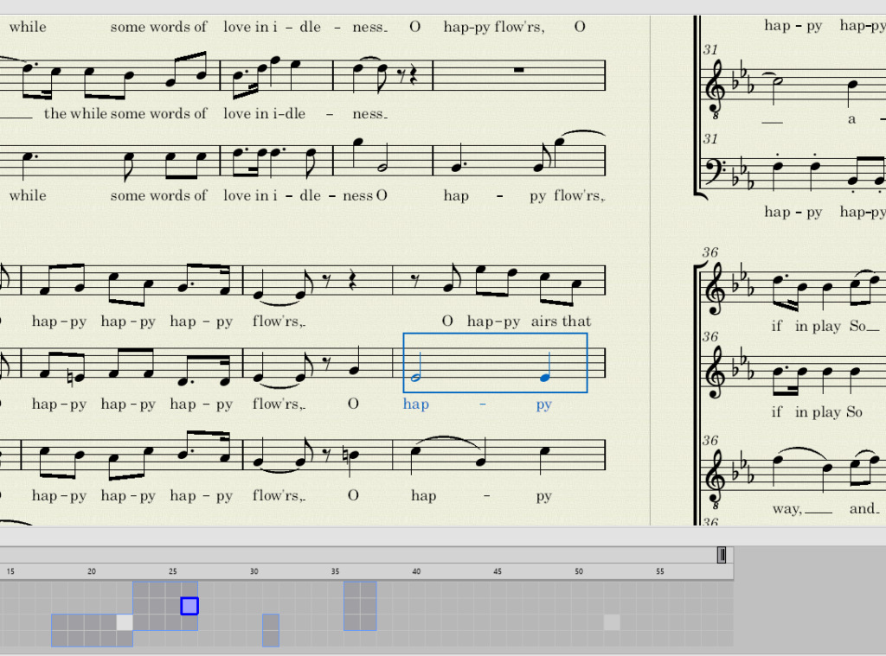This screenshot has width=886, height=656.
Task: Click the lyric "hap-py flow'rs," in the top line
Action: coord(494,27)
